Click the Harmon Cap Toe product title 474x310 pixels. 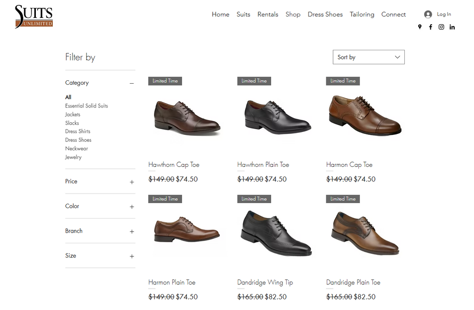coord(349,165)
